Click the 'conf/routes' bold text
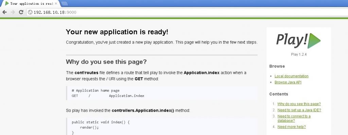The height and width of the screenshot is (135, 348). click(86, 73)
